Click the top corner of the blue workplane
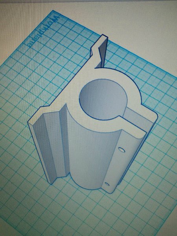Viewport: 177px width, 236px height. click(53, 11)
